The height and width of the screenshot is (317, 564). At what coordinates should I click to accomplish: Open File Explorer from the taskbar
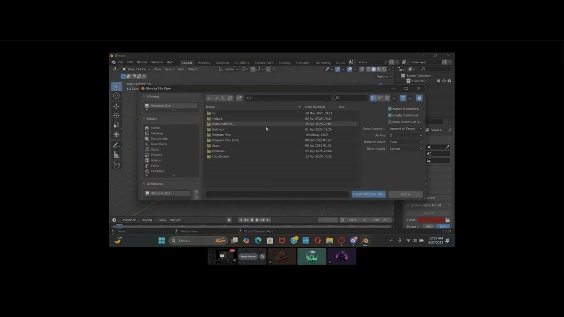coord(330,240)
